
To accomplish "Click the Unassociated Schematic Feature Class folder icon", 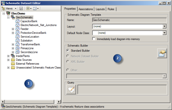I will (x=13, y=68).
